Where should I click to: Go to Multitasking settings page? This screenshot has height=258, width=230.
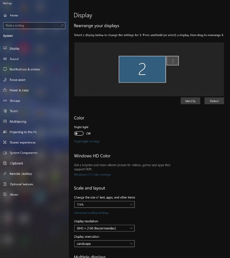18,122
